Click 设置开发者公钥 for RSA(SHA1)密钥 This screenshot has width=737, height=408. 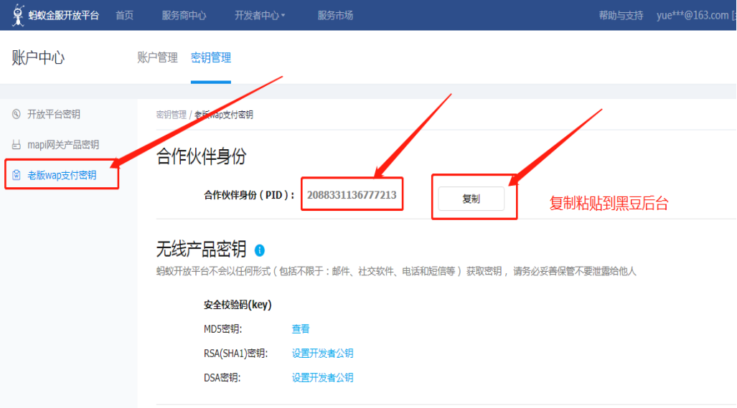tap(322, 353)
